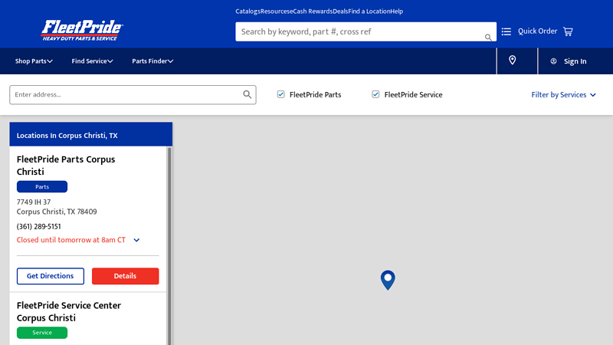The image size is (613, 345).
Task: Expand the Shop Parts menu
Action: click(x=34, y=61)
